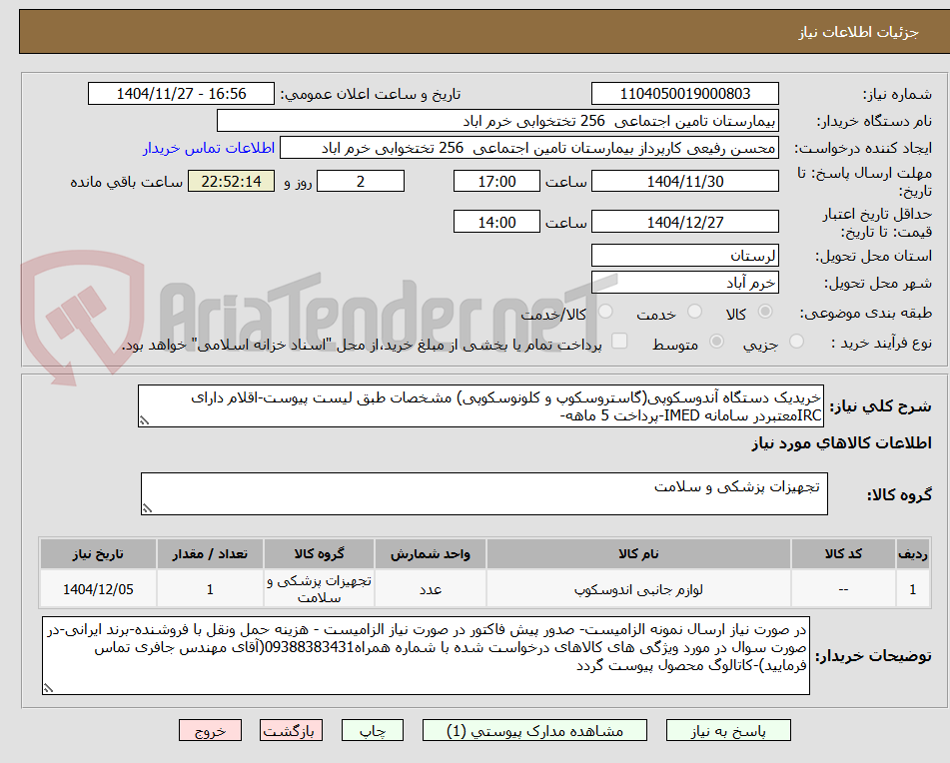Click the بازگشت back button
The width and height of the screenshot is (950, 763).
291,730
